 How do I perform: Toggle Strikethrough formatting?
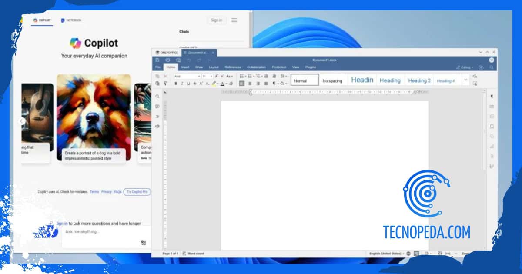(x=194, y=84)
